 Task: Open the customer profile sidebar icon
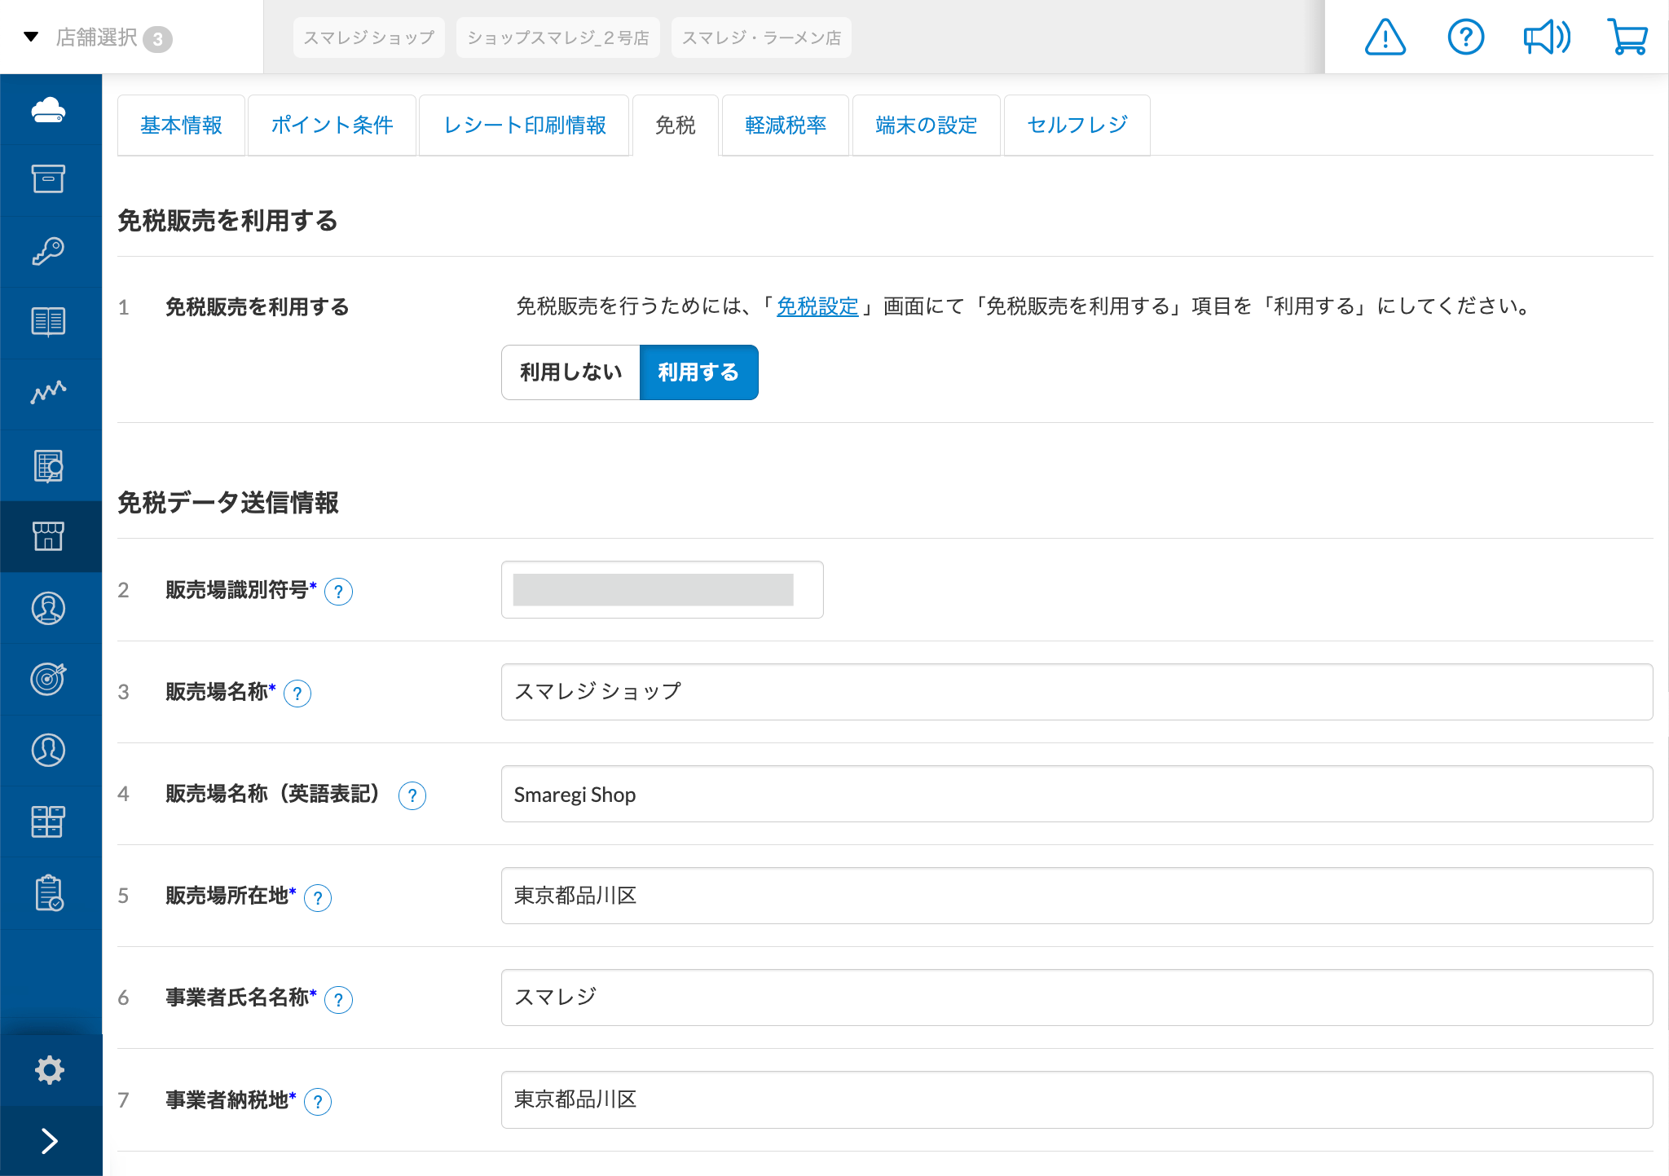click(49, 750)
